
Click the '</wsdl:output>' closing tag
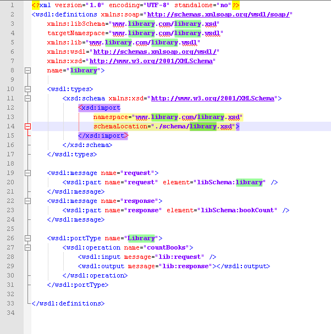pos(244,266)
